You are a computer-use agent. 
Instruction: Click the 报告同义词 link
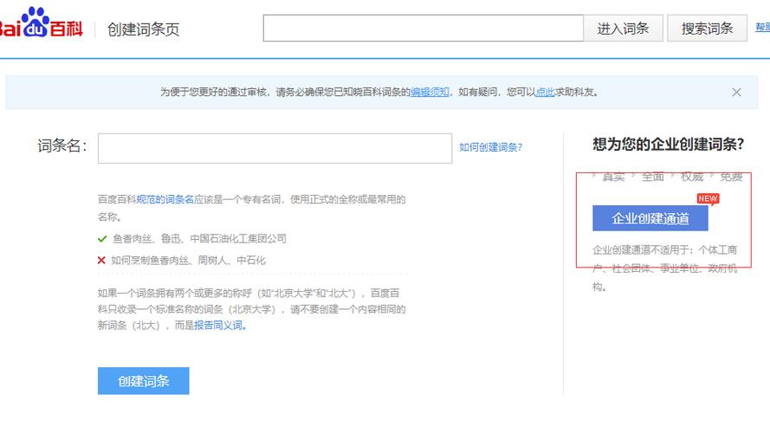pyautogui.click(x=218, y=326)
